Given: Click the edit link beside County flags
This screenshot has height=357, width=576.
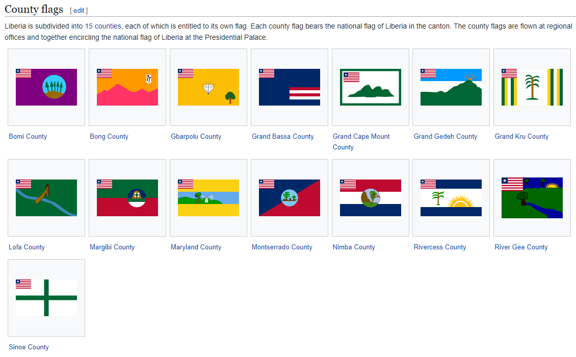Looking at the screenshot, I should pyautogui.click(x=78, y=11).
